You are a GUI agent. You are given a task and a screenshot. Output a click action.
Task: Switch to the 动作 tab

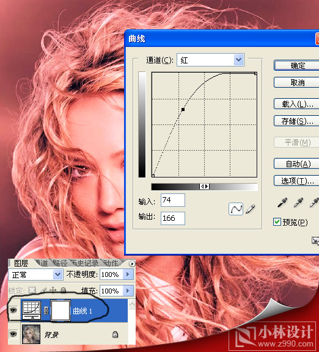tap(111, 263)
